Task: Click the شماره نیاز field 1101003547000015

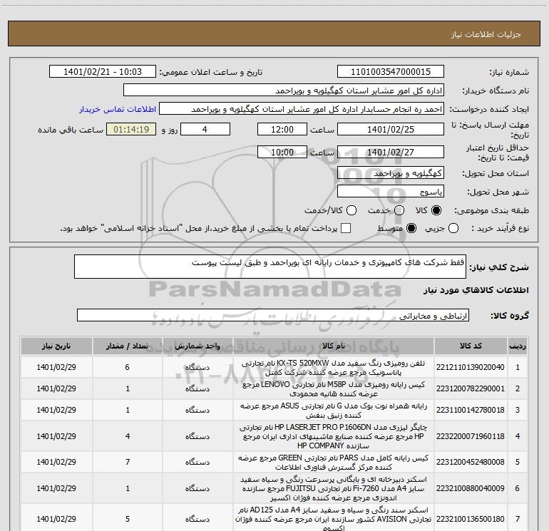Action: click(x=391, y=72)
